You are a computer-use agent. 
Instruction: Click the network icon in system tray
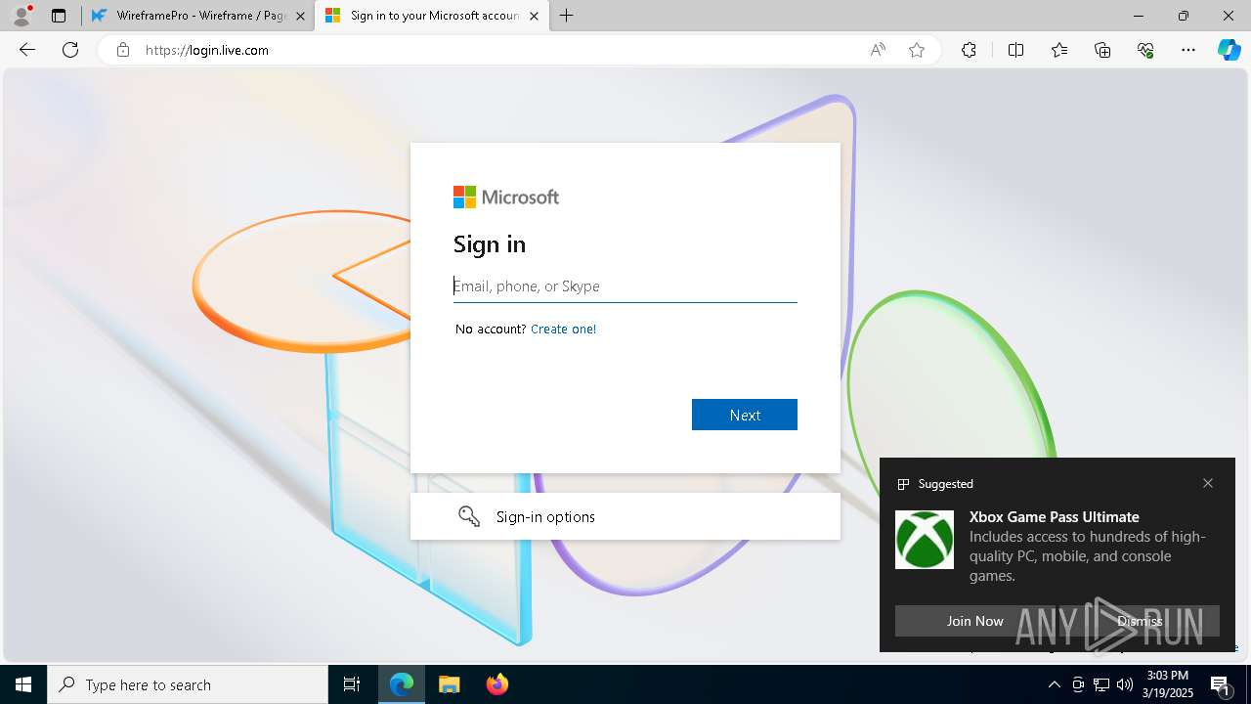(x=1101, y=684)
